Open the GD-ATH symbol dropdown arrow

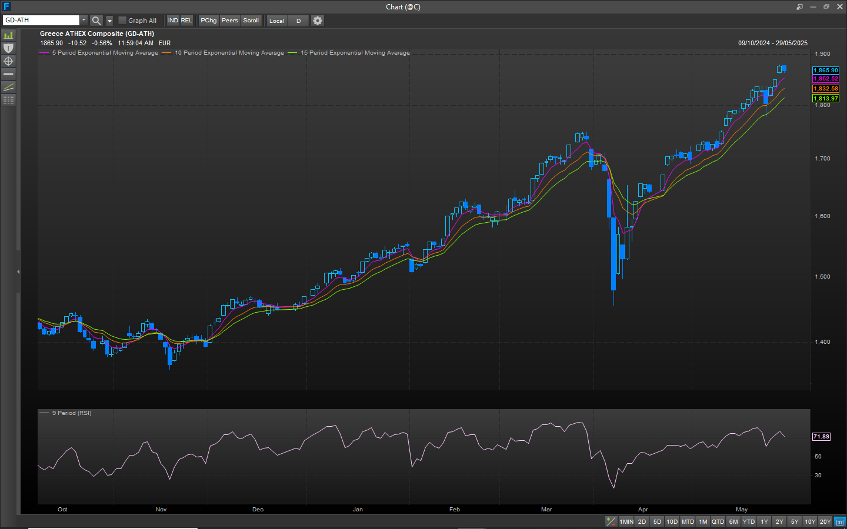click(x=84, y=21)
